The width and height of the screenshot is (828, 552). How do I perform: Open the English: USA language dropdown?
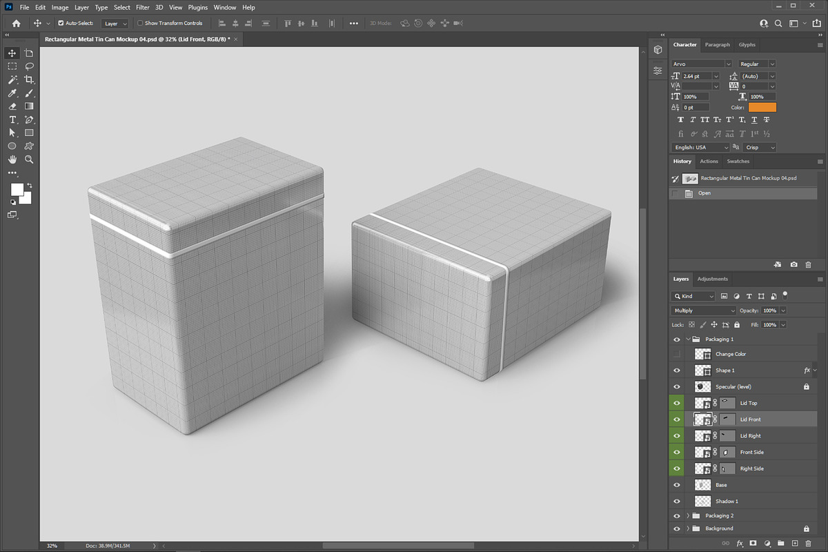click(x=700, y=148)
